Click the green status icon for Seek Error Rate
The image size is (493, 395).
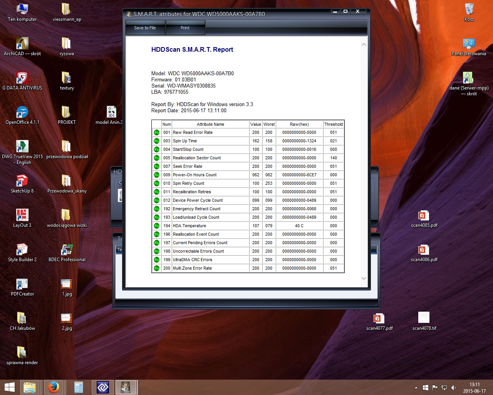(157, 166)
